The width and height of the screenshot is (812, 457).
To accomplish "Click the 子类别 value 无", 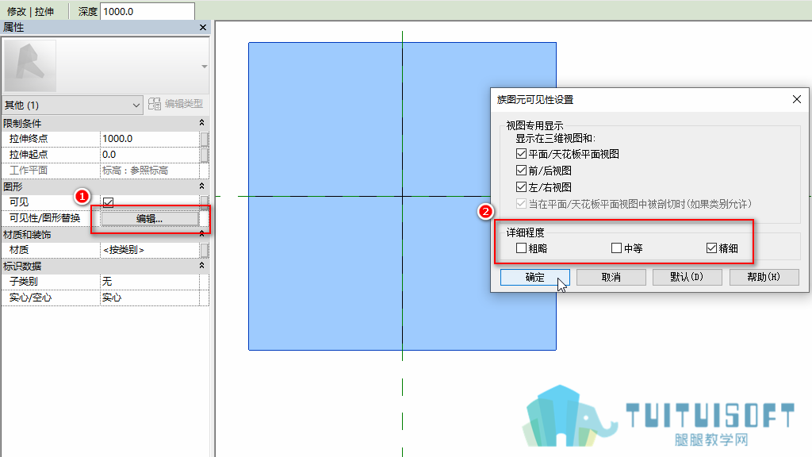I will [x=149, y=282].
